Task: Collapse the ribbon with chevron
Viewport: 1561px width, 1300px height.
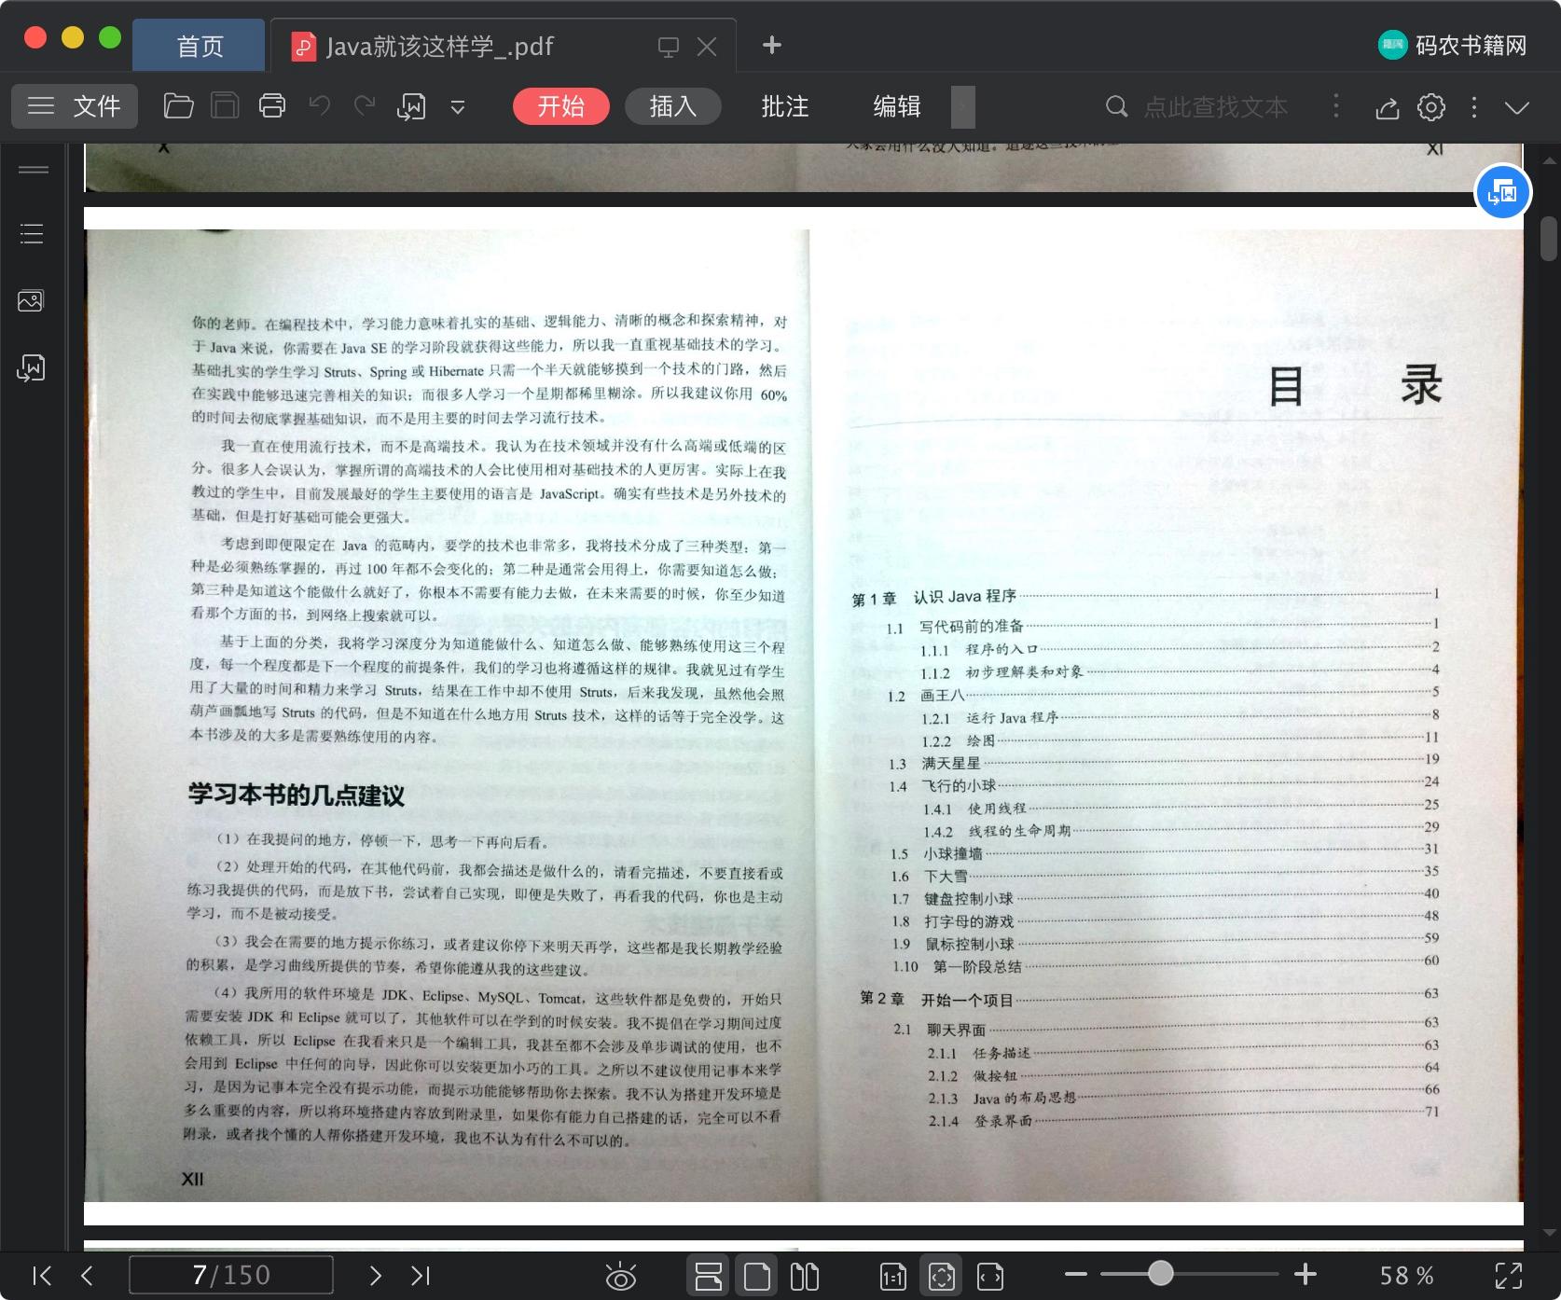Action: tap(1517, 107)
